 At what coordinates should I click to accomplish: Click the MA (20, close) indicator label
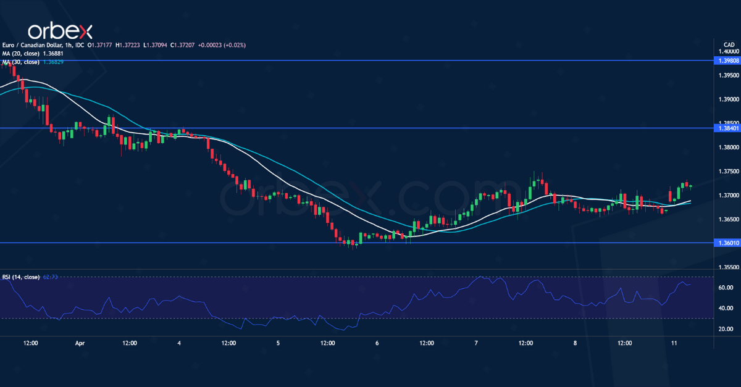pyautogui.click(x=20, y=53)
